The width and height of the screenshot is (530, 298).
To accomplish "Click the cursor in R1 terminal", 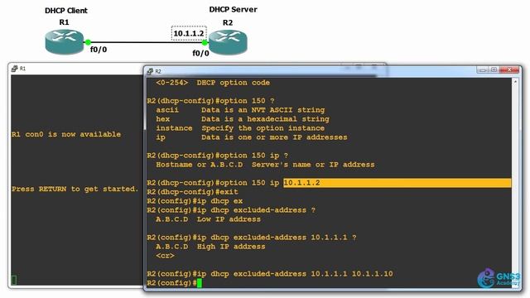I will (14, 280).
